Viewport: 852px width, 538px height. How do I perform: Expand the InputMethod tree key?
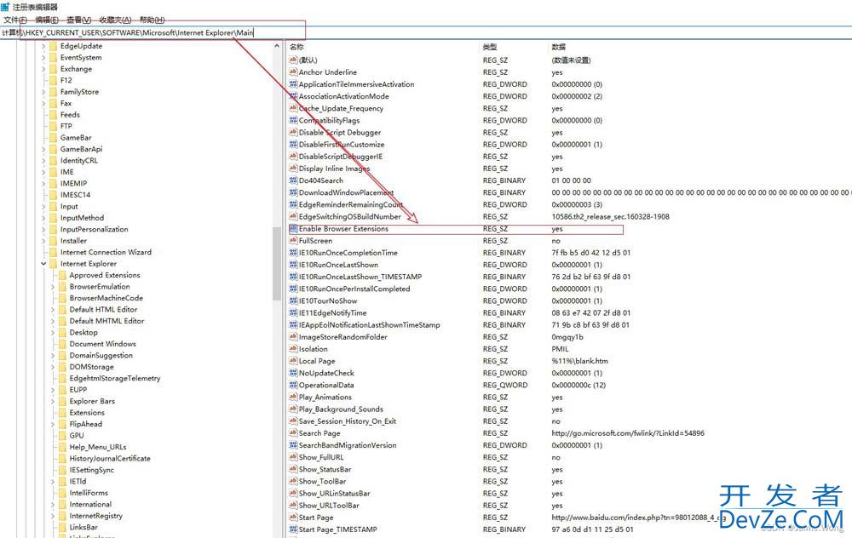pos(43,218)
